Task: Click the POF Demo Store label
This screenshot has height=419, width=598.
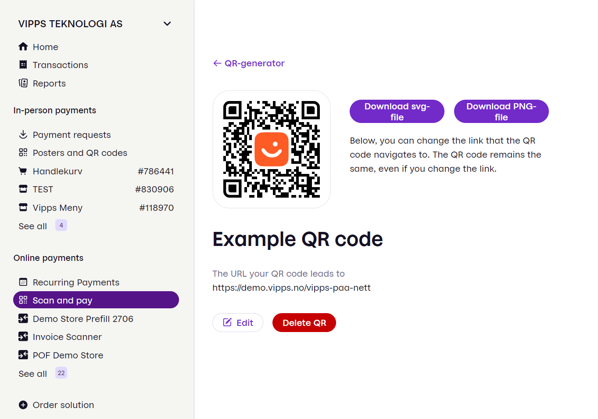Action: [68, 355]
